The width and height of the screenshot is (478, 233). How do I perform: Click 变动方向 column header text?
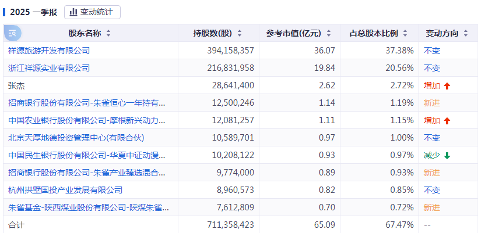pyautogui.click(x=442, y=34)
